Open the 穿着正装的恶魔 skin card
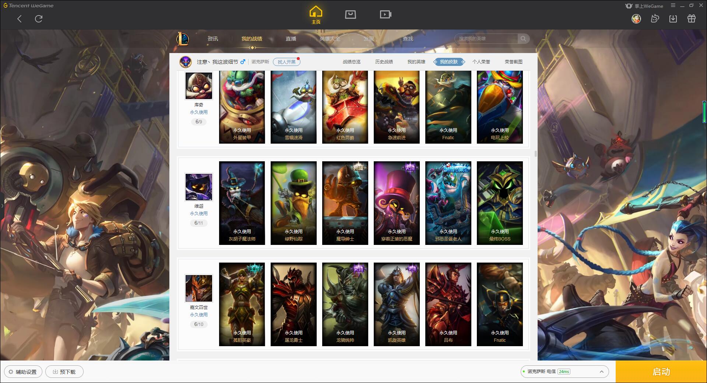Screen dimensions: 707x383 [397, 203]
